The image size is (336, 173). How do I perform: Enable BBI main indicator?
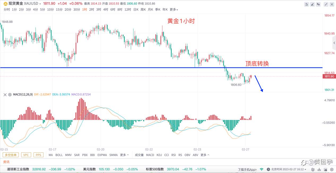(93, 155)
